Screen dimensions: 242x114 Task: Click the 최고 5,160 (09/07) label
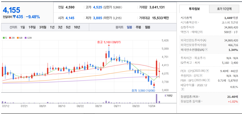coord(109,42)
